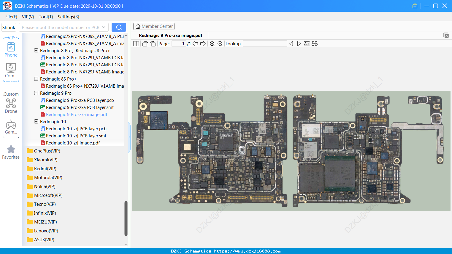Rotate the page counterclockwise

tap(145, 44)
